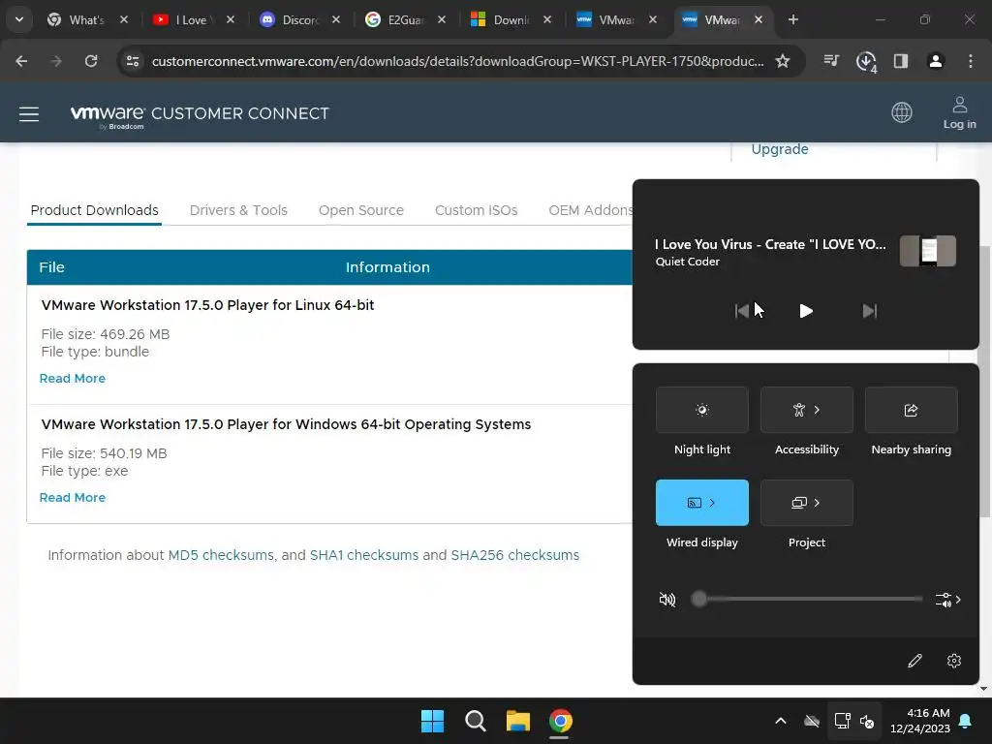Screen dimensions: 992x744
Task: Play the I Love You Virus media
Action: 805,311
